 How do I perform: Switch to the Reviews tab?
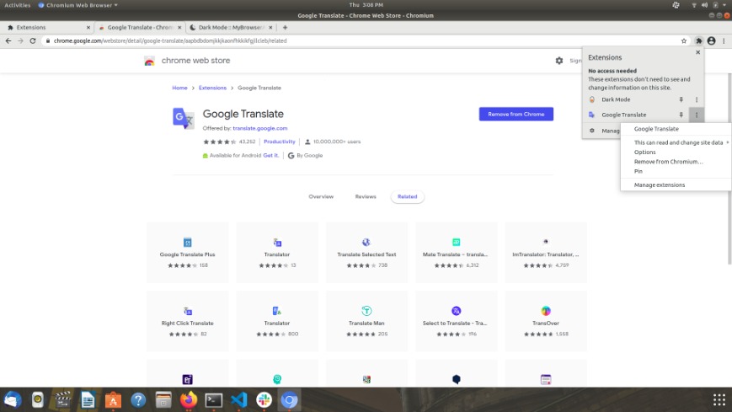tap(366, 196)
